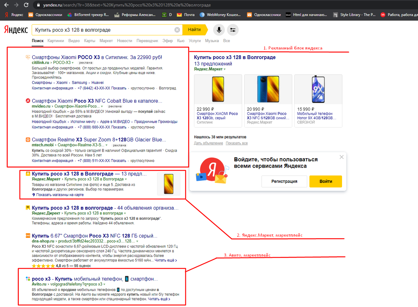418x307 pixels.
Task: Click Показать магазины на карте link
Action: pyautogui.click(x=60, y=195)
